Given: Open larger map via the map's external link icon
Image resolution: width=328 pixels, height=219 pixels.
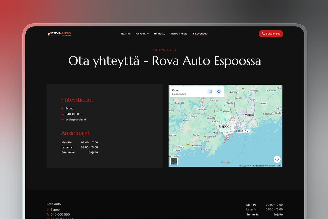Looking at the screenshot, I should coord(210,92).
